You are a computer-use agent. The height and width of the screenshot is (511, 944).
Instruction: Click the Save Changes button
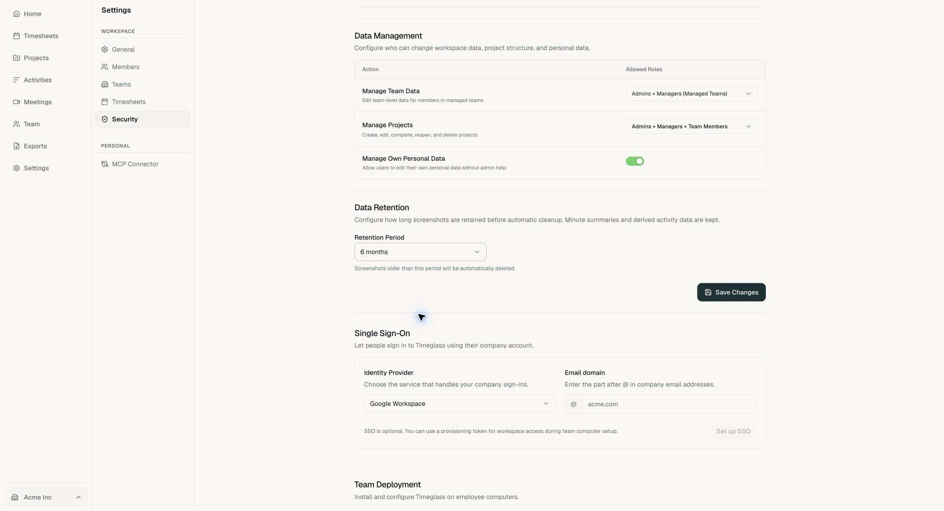731,292
